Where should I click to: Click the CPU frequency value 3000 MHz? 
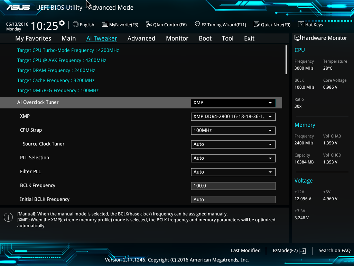coord(304,68)
